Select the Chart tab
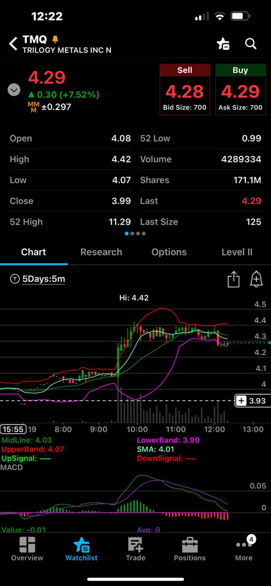The height and width of the screenshot is (586, 271). point(34,252)
